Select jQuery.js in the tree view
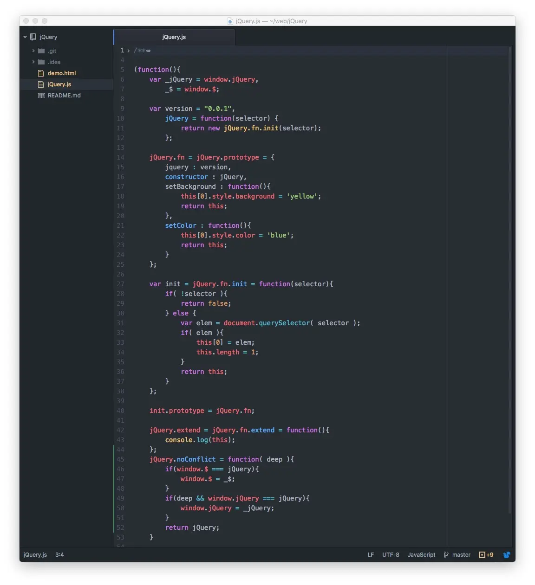Image resolution: width=535 pixels, height=585 pixels. point(59,84)
